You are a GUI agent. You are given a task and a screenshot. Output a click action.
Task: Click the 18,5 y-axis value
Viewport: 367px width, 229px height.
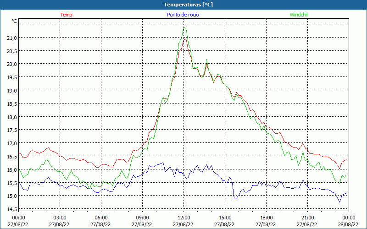click(12, 104)
